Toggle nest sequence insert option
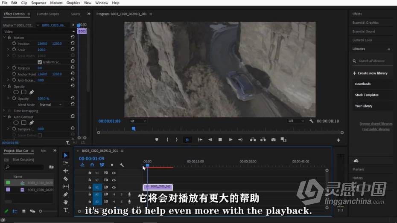Viewport: 397px width, 223px height. 82,165
